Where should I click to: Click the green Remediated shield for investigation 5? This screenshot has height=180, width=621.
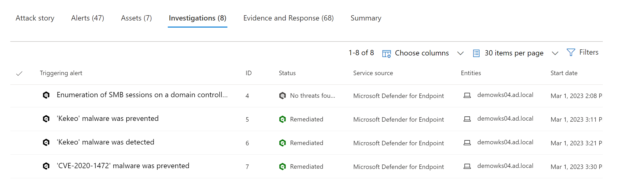click(x=283, y=119)
